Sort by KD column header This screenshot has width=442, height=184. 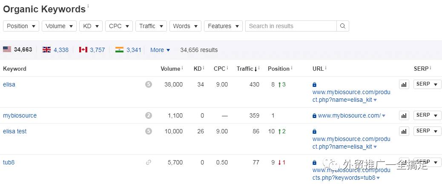(x=198, y=69)
